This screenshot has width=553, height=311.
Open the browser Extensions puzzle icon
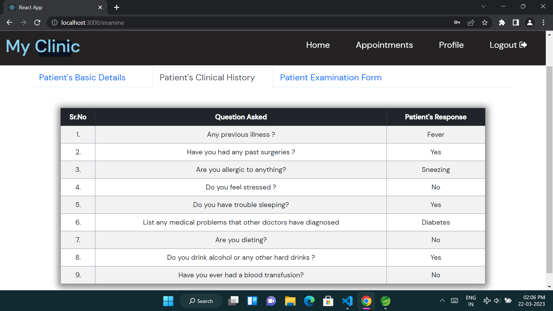tap(502, 22)
